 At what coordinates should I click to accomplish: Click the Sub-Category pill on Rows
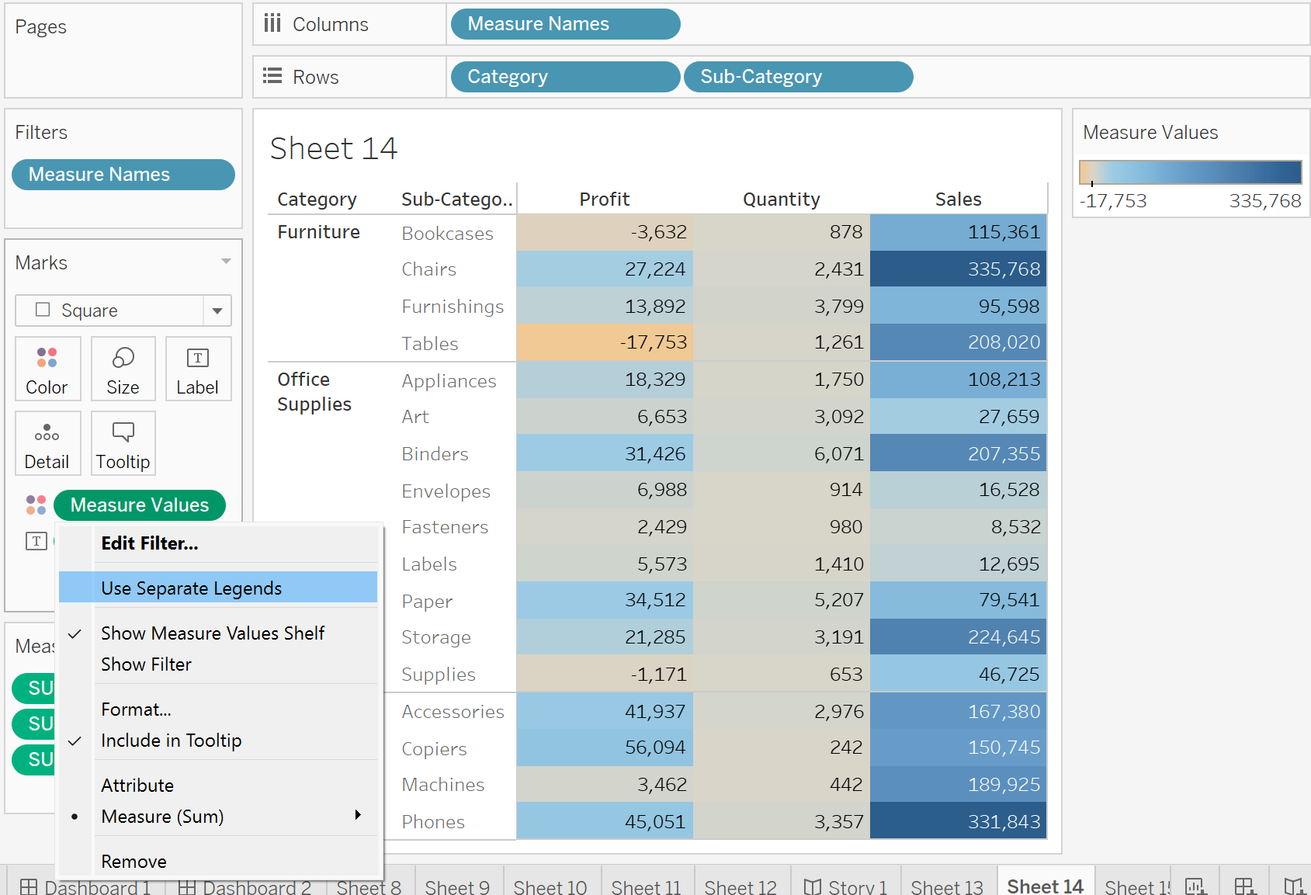click(x=797, y=77)
